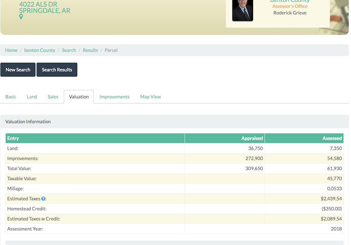
Task: Switch to the Improvements tab
Action: tap(115, 97)
